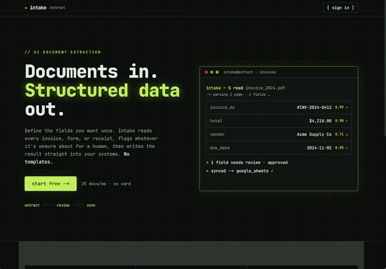Image resolution: width=386 pixels, height=269 pixels.
Task: Select the extract step label
Action: (x=32, y=205)
